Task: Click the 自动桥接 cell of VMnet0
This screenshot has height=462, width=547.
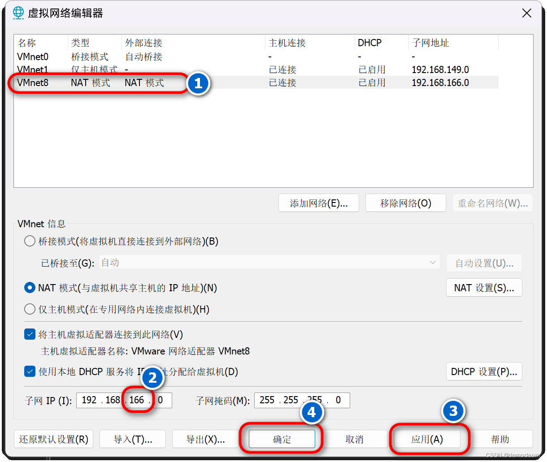Action: (143, 57)
